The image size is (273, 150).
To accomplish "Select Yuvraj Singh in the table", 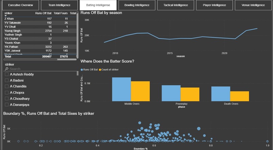I will 40,31.
